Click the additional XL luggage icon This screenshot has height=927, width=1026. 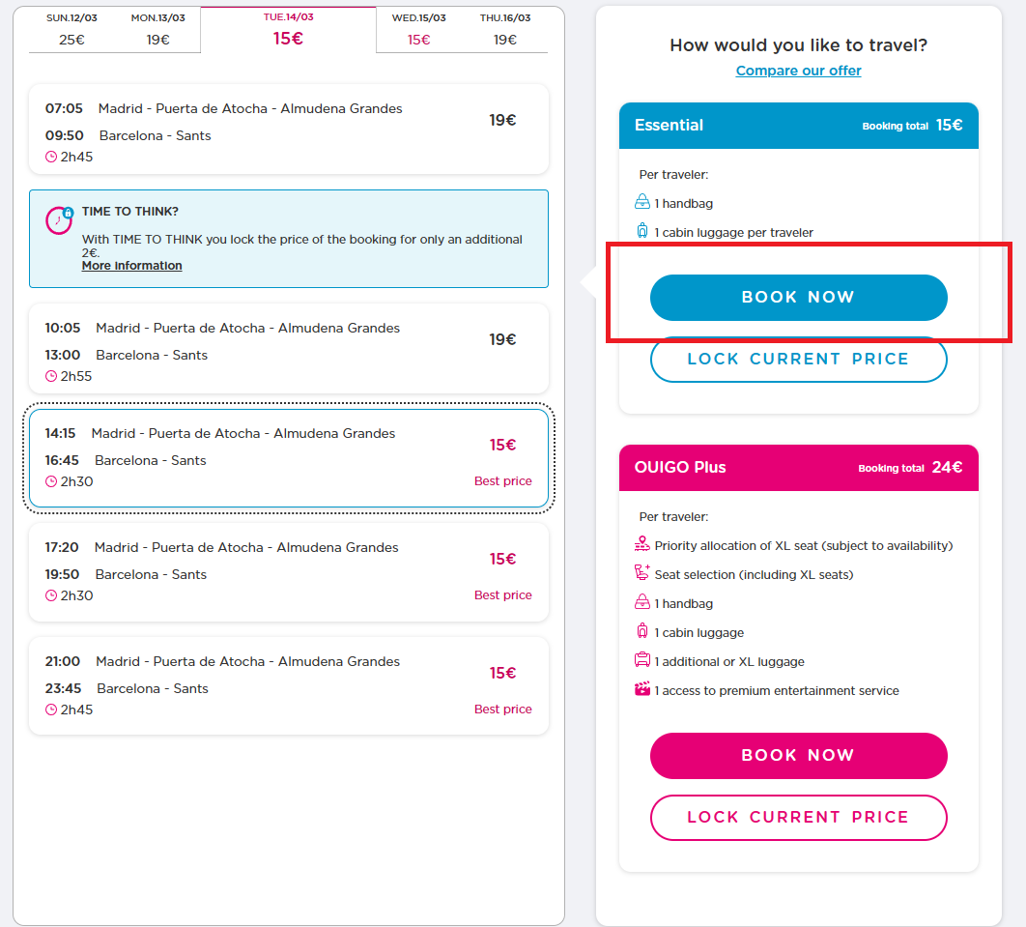pos(642,660)
